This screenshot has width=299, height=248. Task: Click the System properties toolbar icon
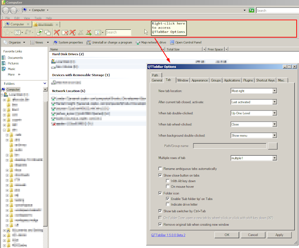point(55,42)
